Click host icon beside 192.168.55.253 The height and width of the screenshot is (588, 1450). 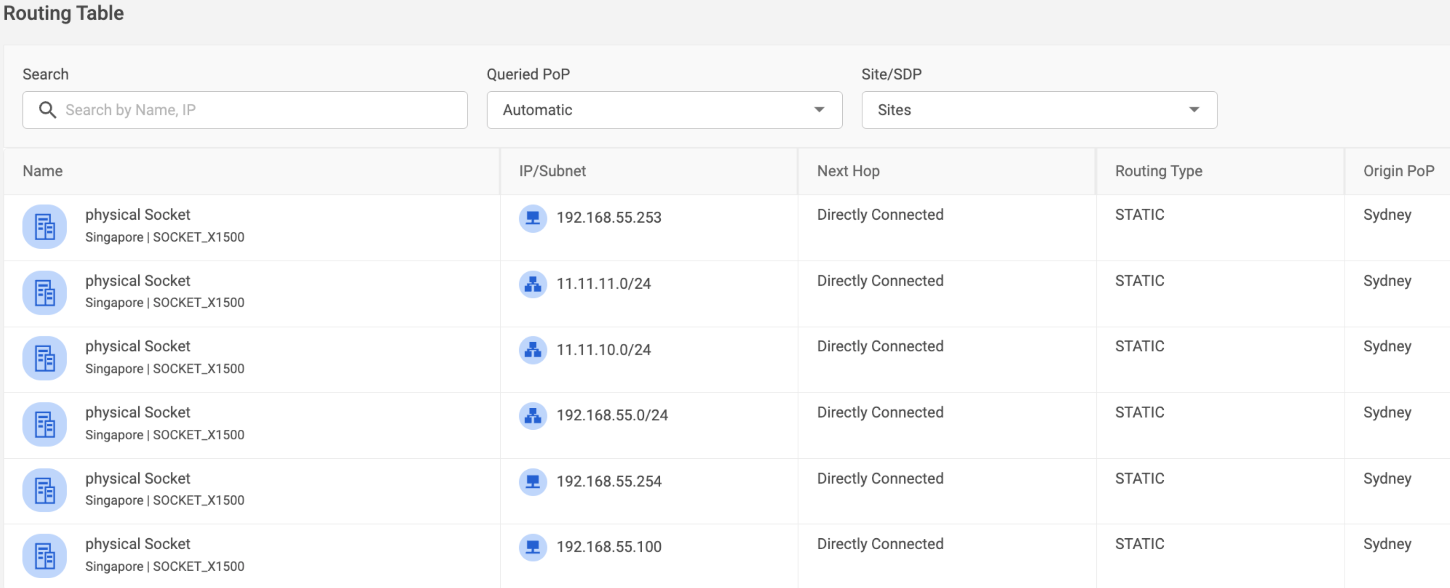point(533,218)
